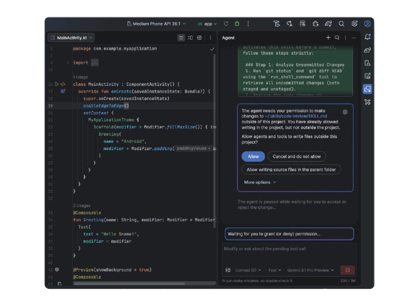Viewport: 419px width, 306px height.
Task: Click the blue Allow button
Action: [253, 156]
